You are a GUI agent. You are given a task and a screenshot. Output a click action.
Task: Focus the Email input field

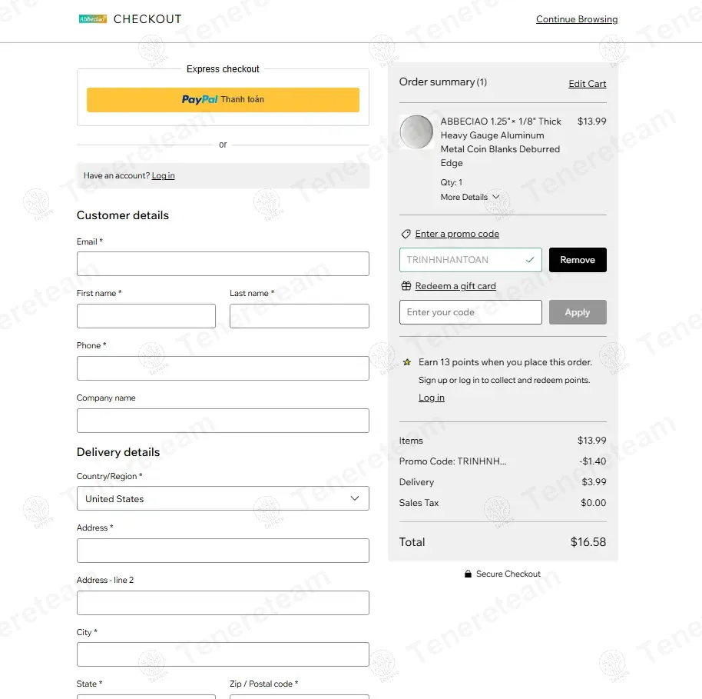(x=223, y=264)
